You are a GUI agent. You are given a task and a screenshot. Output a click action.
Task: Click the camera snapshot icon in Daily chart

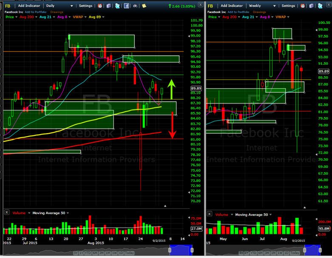135,6
